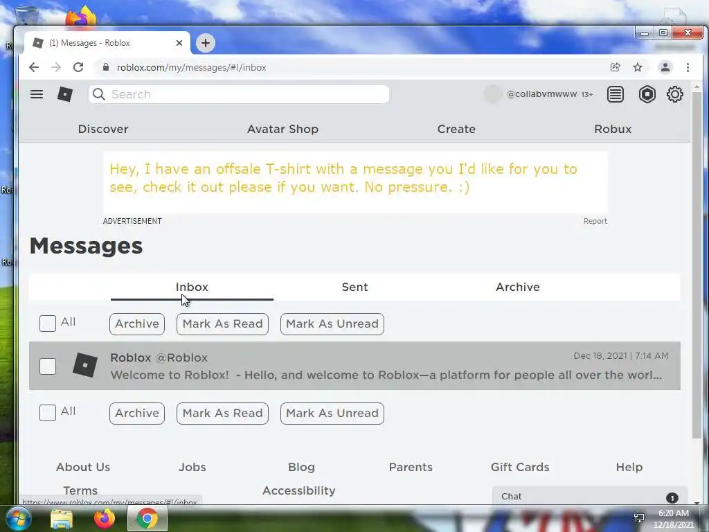Click the top Mark As Unread button
The width and height of the screenshot is (709, 532).
coord(332,324)
